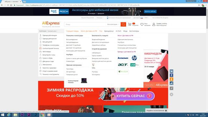The width and height of the screenshot is (208, 117).
Task: Open Photoshop from the taskbar
Action: click(35, 115)
